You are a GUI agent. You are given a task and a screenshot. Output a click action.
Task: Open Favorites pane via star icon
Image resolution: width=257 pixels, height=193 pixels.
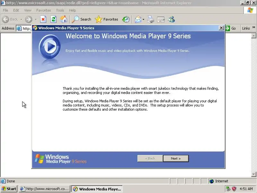(x=98, y=19)
